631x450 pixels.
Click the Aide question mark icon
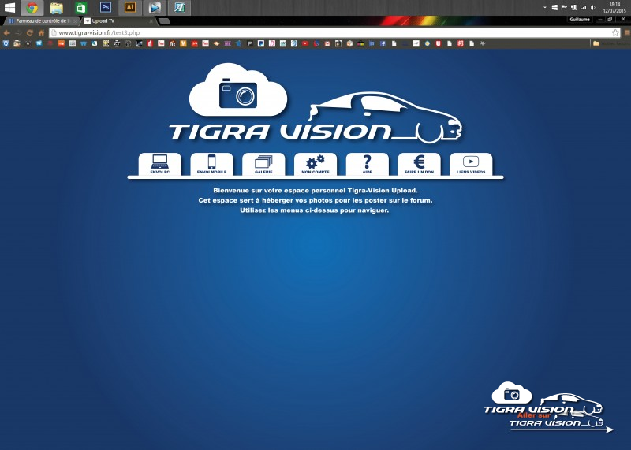[367, 164]
